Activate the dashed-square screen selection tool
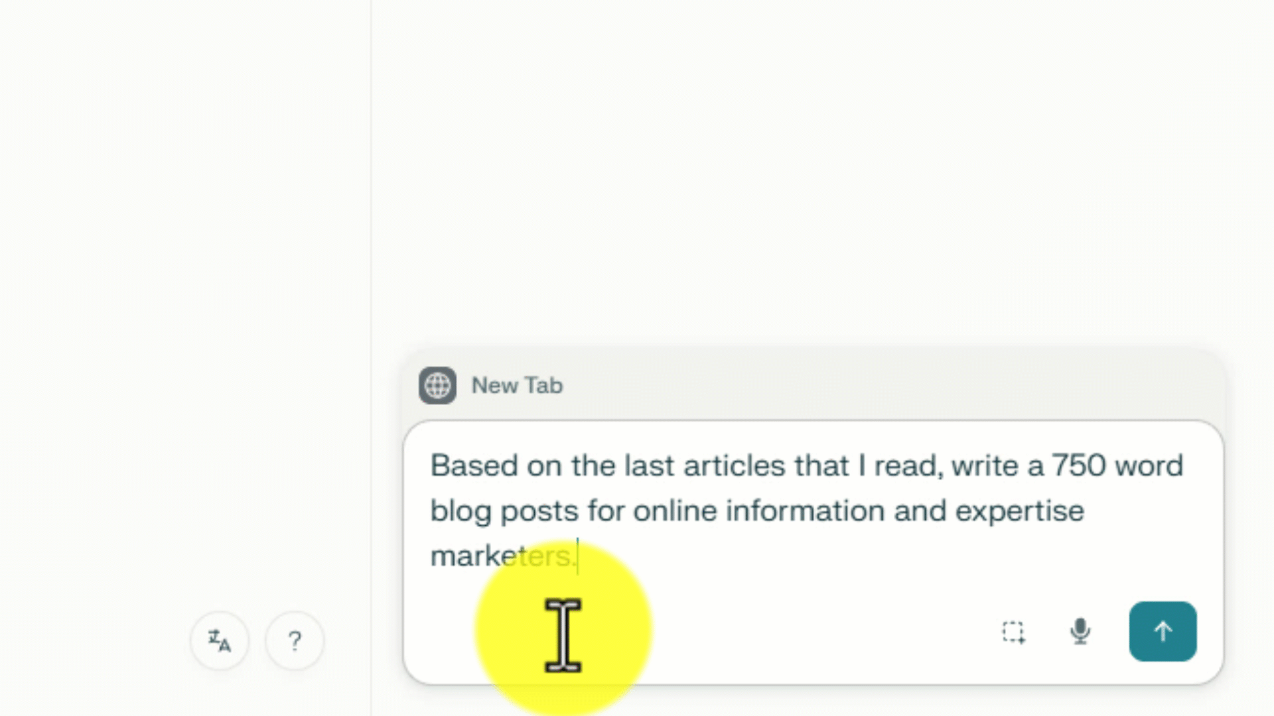Viewport: 1274px width, 716px height. tap(1013, 632)
